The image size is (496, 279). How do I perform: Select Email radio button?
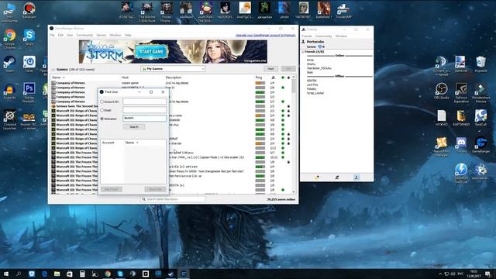(102, 110)
